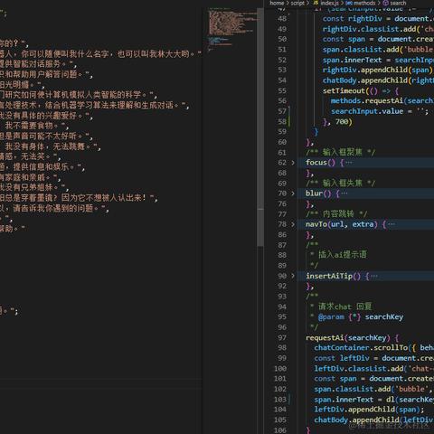
Task: Click the '输入框失焦' comment on line 69
Action: coord(342,184)
